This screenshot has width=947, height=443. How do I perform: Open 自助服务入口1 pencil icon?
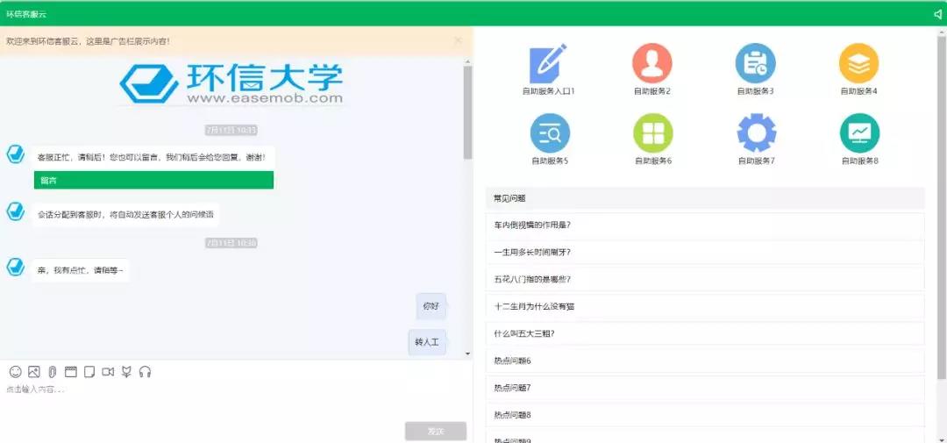point(549,63)
